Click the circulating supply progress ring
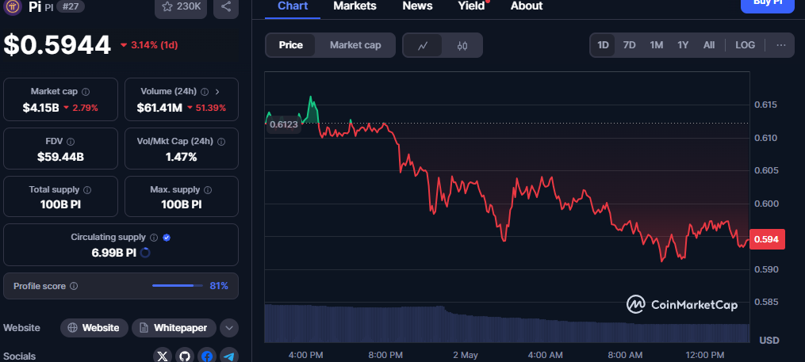 point(145,253)
